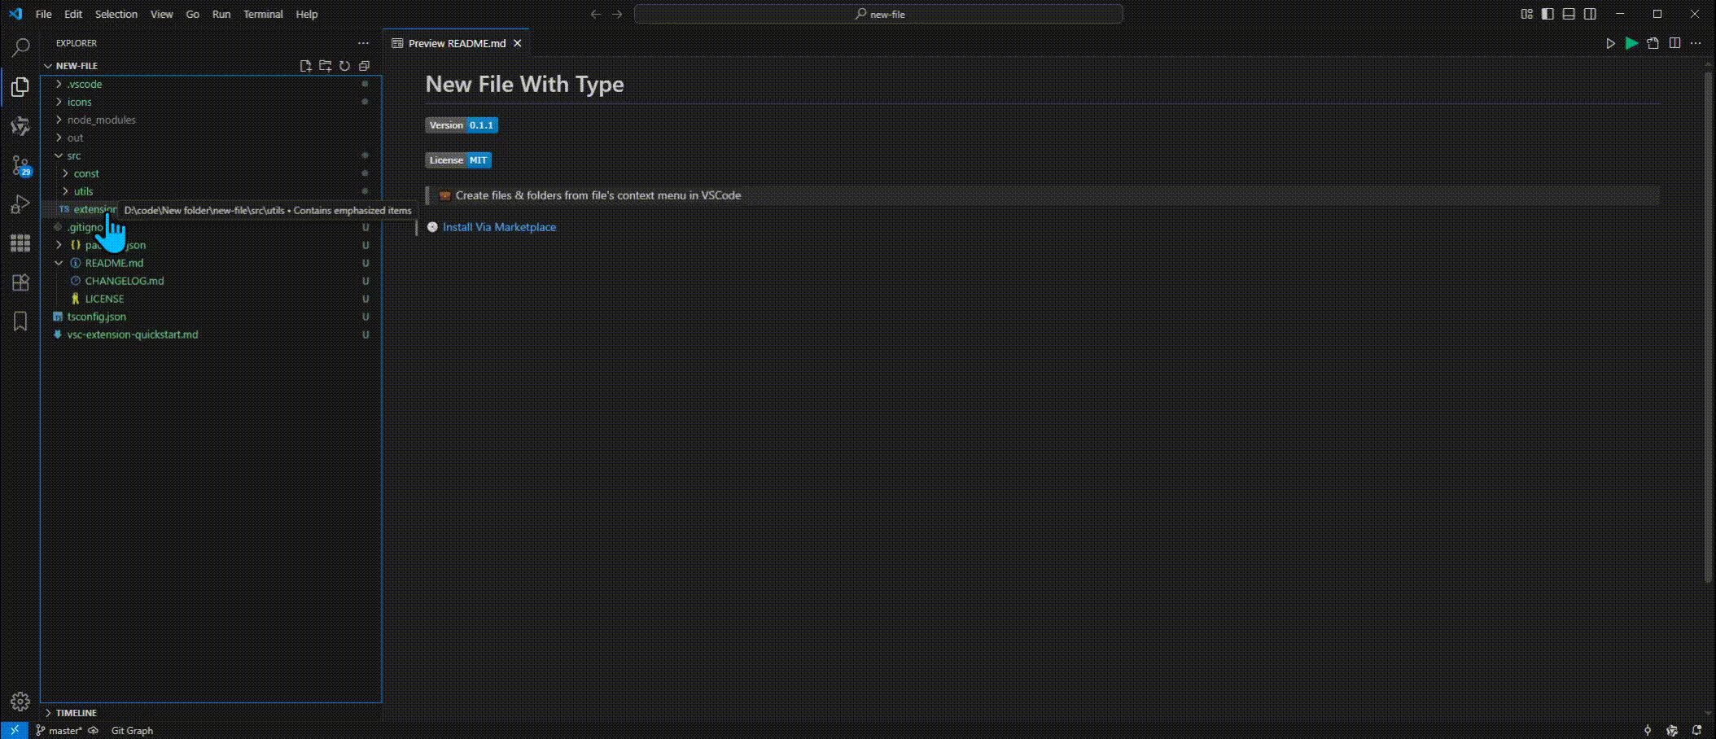Click the new-file command center search box
Image resolution: width=1716 pixels, height=739 pixels.
tap(878, 14)
